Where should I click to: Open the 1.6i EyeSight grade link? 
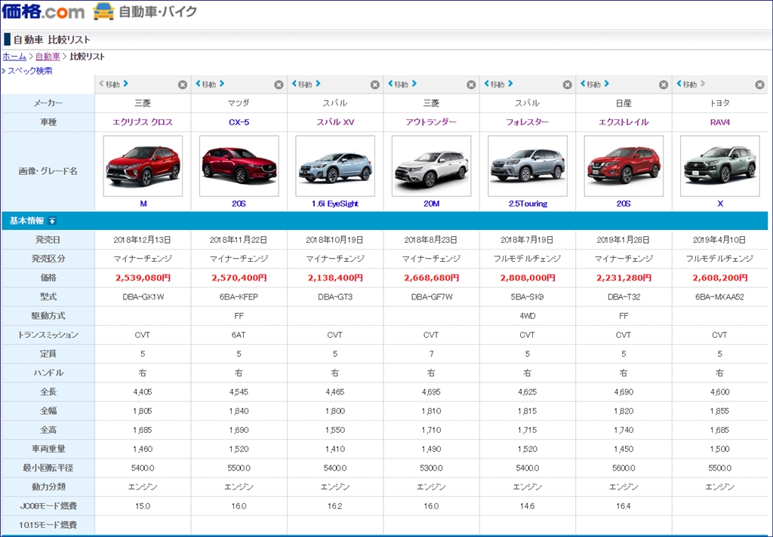click(x=335, y=204)
